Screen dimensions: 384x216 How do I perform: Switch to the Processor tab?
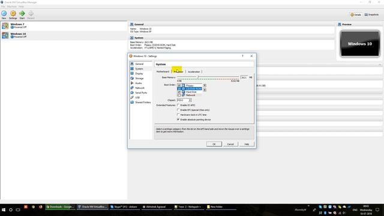178,72
